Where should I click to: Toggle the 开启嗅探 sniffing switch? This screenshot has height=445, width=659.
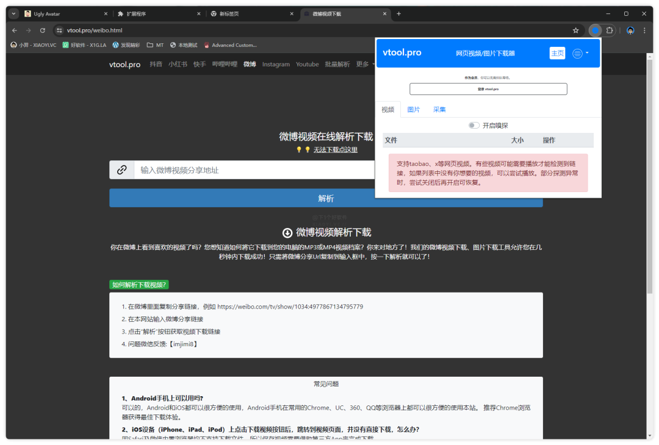[x=474, y=126]
